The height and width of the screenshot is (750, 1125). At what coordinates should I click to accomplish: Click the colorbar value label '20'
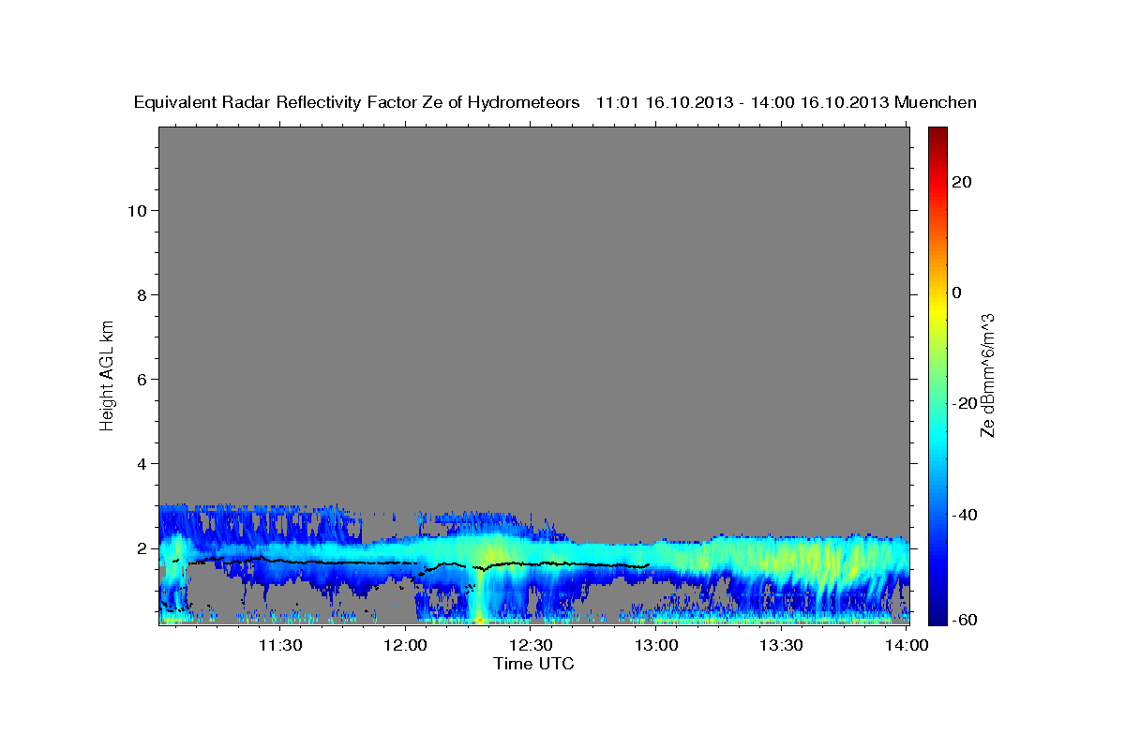(962, 182)
